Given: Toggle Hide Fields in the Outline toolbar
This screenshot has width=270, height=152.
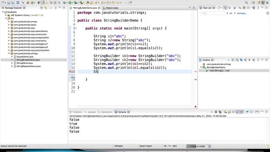Looking at the screenshot, I should pos(241,60).
